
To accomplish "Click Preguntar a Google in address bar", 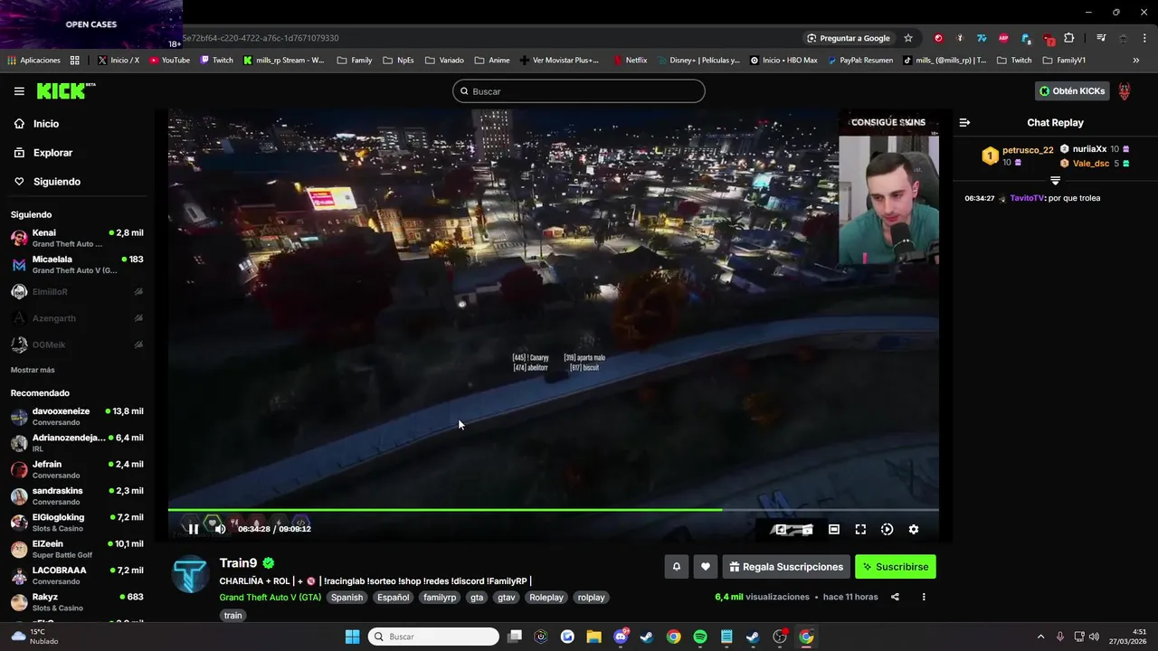I will [849, 38].
